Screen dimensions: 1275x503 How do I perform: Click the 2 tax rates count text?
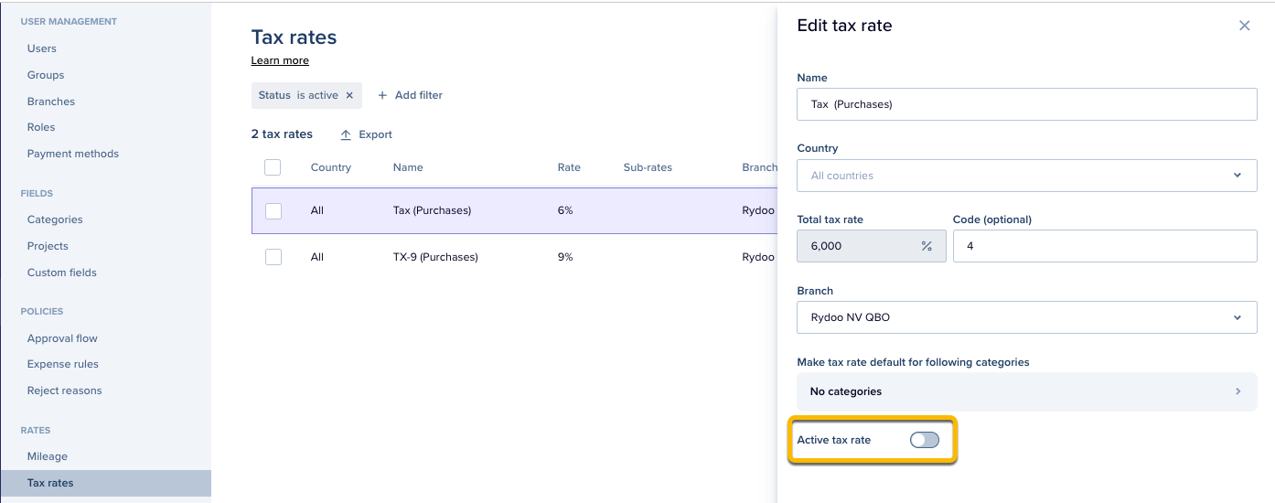[282, 134]
